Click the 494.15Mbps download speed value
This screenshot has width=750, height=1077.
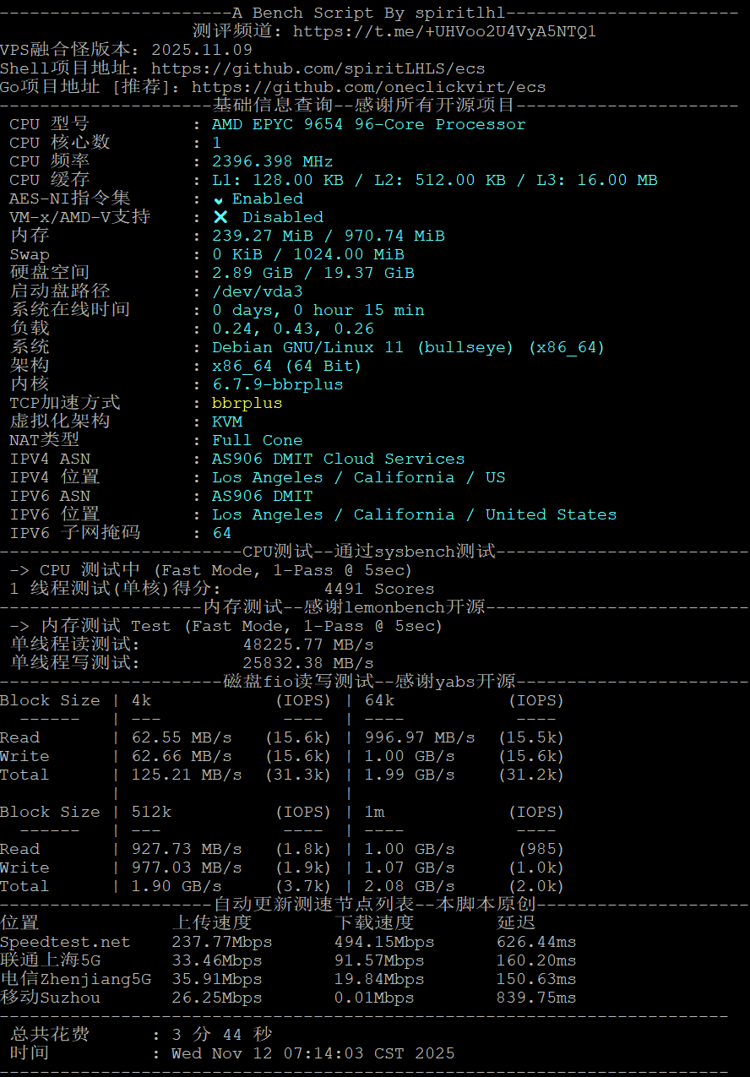(383, 942)
